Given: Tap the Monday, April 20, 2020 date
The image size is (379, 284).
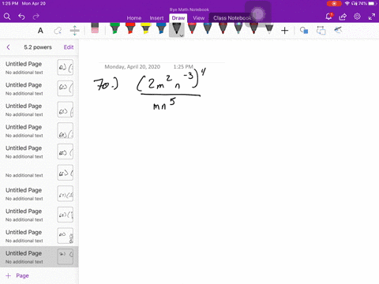Looking at the screenshot, I should click(x=133, y=67).
